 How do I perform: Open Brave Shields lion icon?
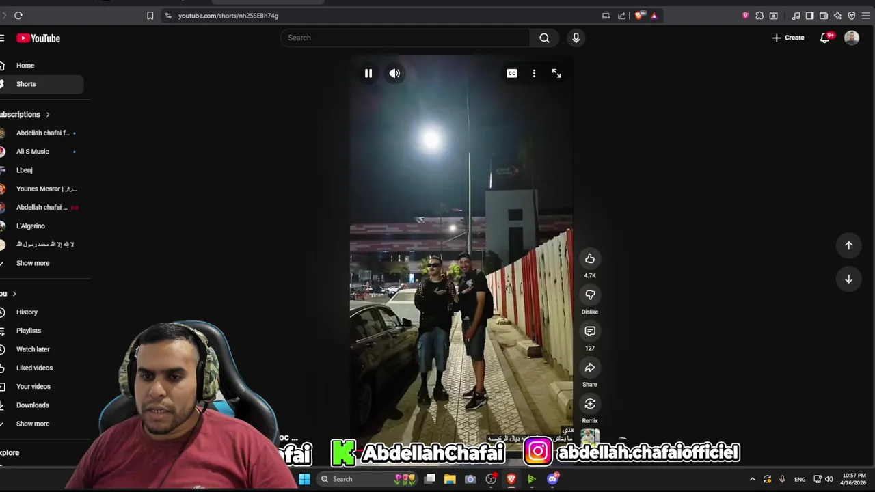click(638, 16)
